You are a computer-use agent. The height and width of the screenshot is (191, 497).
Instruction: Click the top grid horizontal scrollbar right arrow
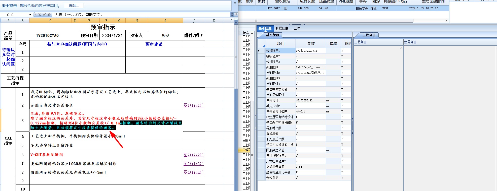(x=446, y=21)
